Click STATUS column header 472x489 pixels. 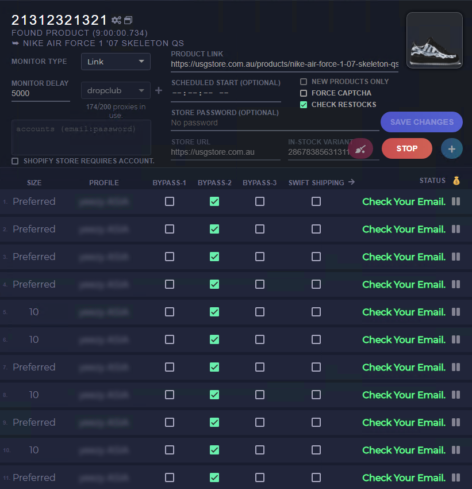pos(432,181)
